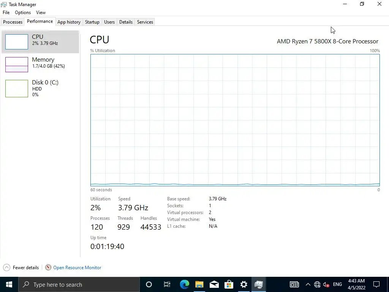The image size is (389, 292).
Task: Click the network globe tray icon
Action: (x=317, y=284)
